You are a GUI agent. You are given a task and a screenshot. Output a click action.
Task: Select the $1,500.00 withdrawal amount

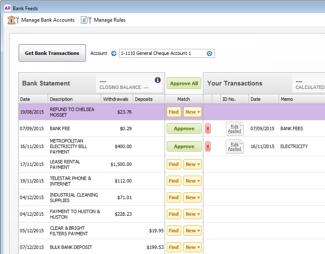(x=121, y=164)
